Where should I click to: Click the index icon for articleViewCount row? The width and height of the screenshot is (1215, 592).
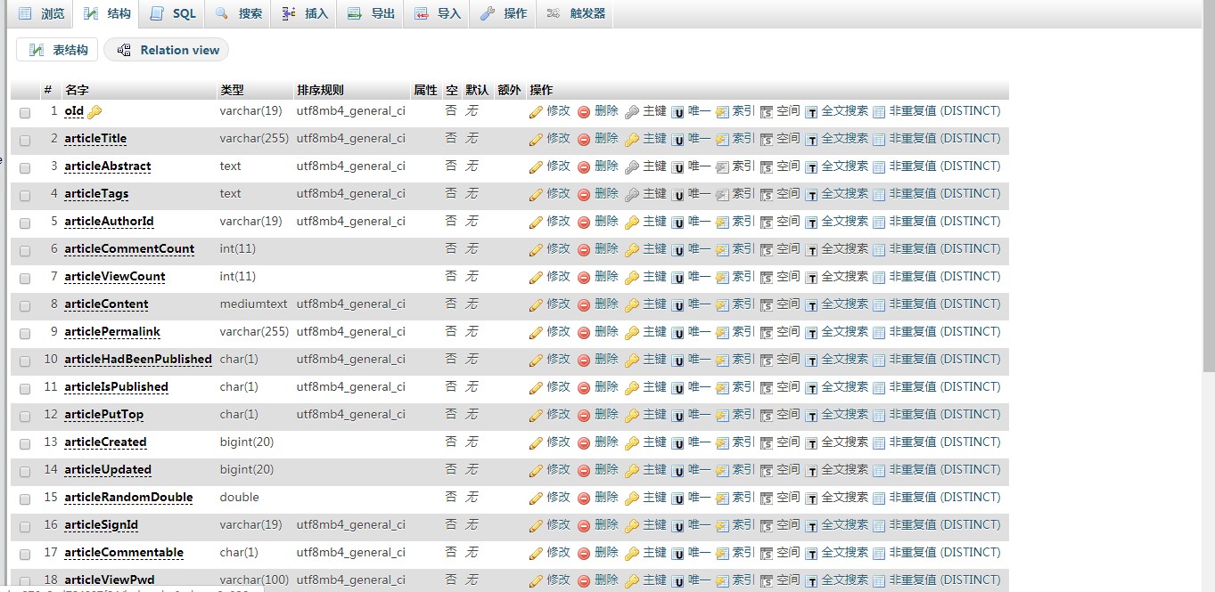[x=722, y=278]
